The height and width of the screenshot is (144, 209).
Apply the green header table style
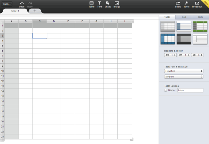200,26
